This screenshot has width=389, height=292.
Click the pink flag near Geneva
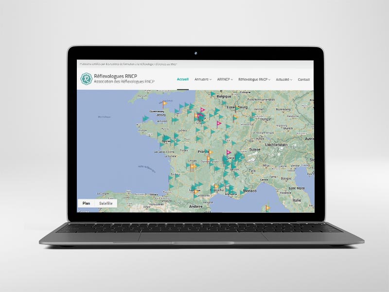tap(229, 152)
